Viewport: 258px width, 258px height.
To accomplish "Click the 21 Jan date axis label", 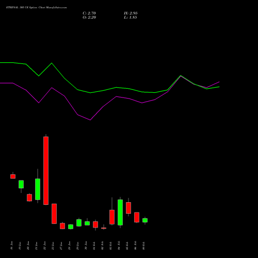I will point(36,246).
